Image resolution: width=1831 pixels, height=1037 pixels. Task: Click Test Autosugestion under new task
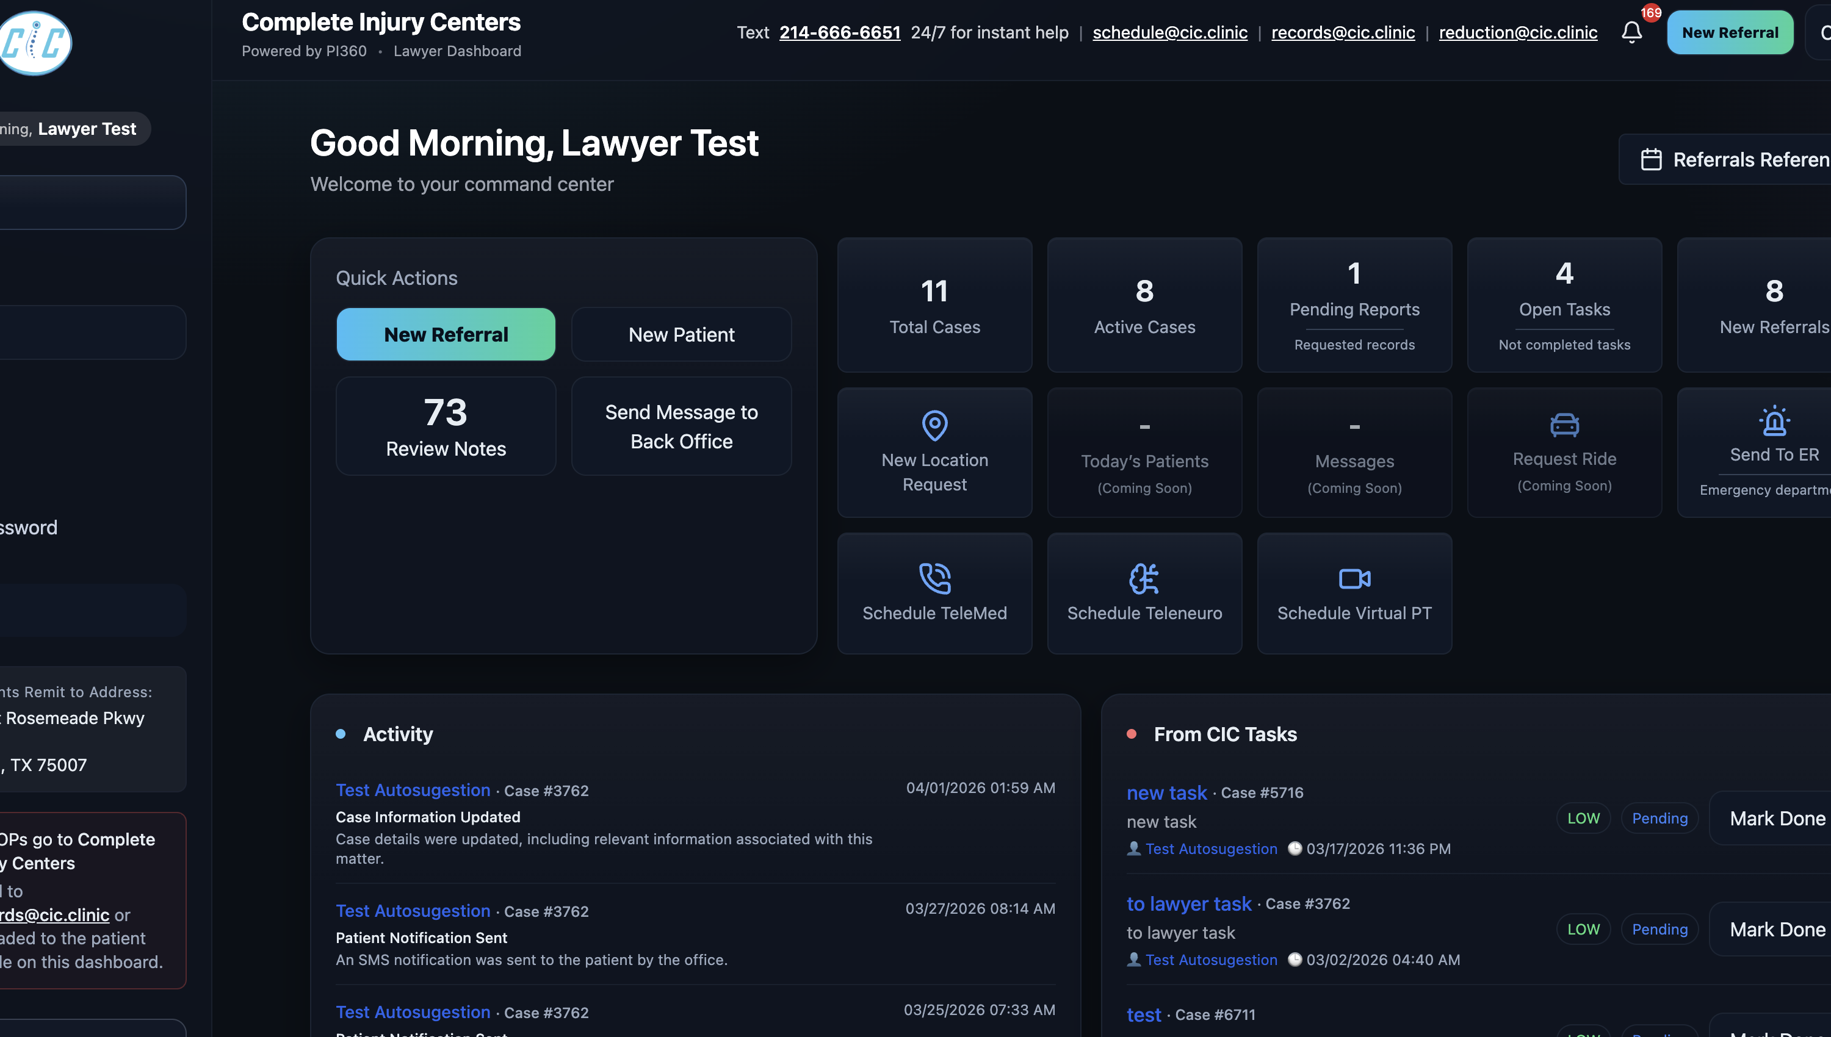coord(1211,849)
